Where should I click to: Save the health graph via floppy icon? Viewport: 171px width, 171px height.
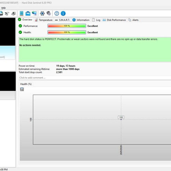point(22,89)
